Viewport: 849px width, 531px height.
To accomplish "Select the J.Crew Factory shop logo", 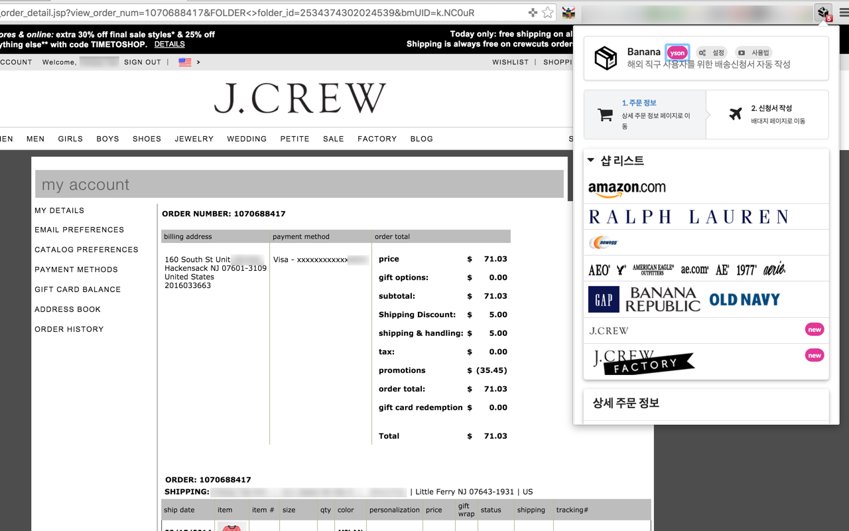I will 643,362.
